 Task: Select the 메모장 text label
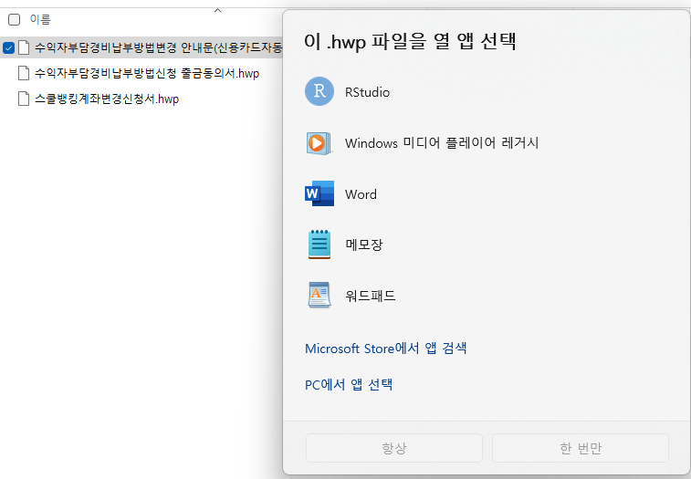[x=364, y=245]
